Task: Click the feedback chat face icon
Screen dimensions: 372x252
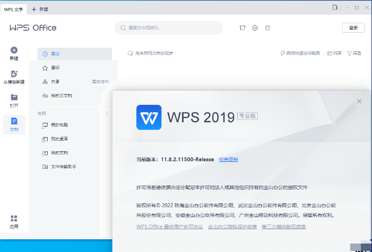Action: pos(267,28)
